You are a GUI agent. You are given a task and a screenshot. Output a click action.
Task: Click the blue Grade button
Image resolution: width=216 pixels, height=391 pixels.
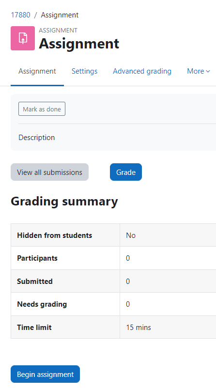126,172
